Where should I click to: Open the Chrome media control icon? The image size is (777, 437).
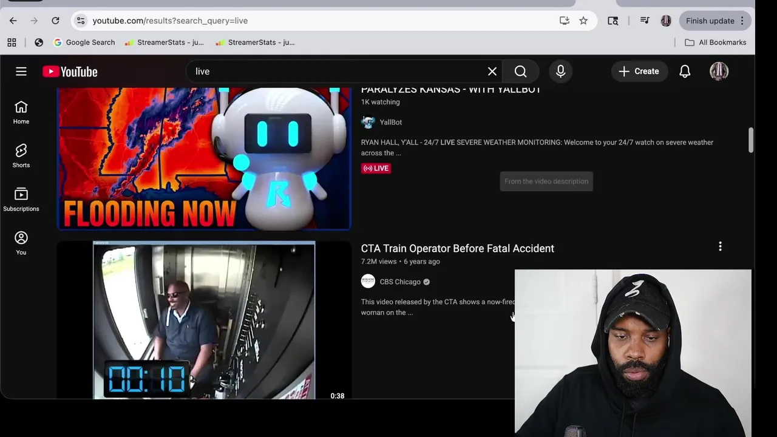645,21
